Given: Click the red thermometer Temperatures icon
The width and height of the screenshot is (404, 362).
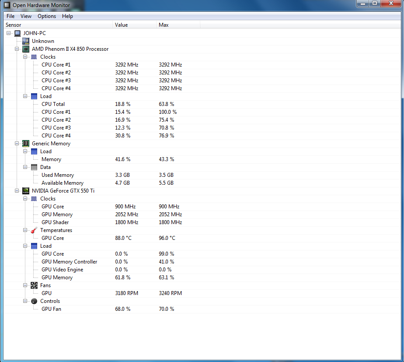Looking at the screenshot, I should click(x=34, y=230).
